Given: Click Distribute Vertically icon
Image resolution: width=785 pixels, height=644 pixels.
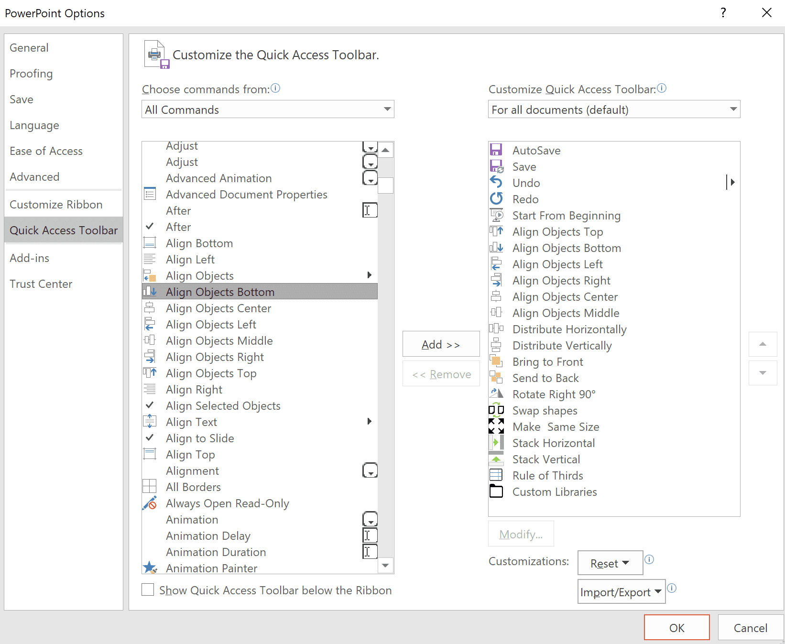Looking at the screenshot, I should pyautogui.click(x=496, y=345).
